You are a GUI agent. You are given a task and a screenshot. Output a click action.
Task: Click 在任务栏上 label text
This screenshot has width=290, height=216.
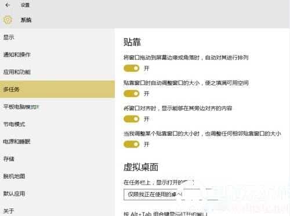click(158, 182)
